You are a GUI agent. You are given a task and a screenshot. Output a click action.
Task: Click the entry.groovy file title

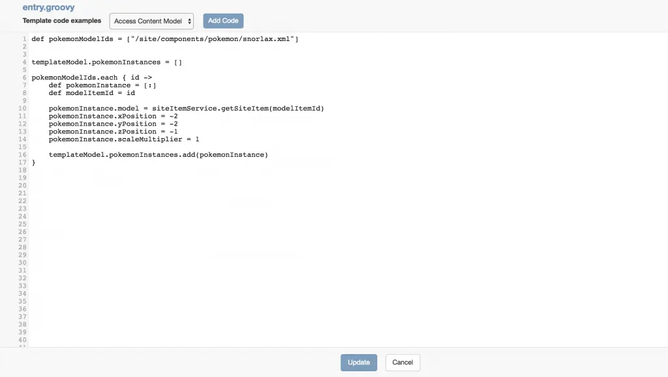(48, 7)
